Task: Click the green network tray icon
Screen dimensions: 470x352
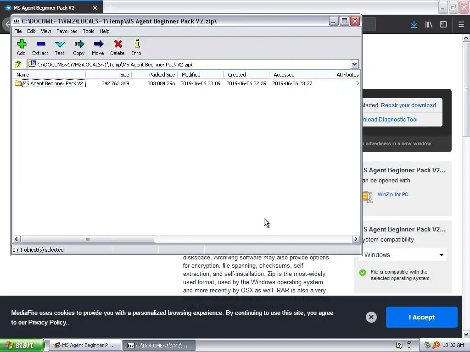Action: coord(427,345)
